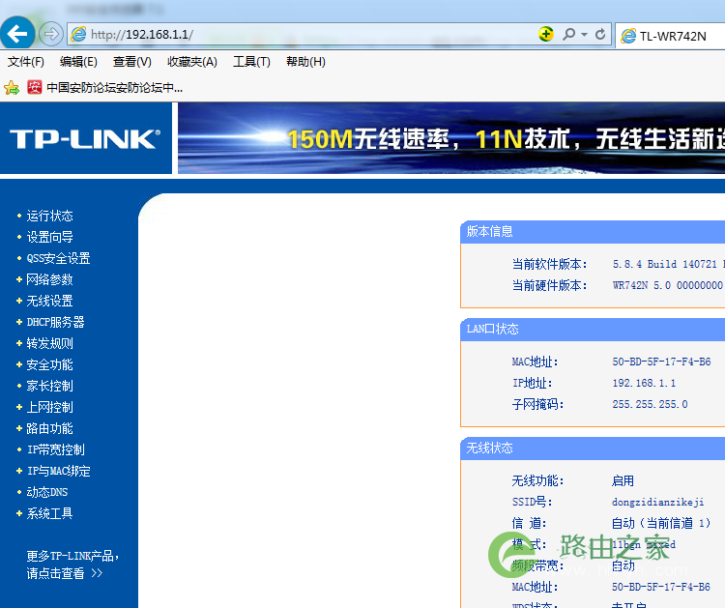Viewport: 725px width, 608px height.
Task: Click the 150M无线速率 banner image
Action: pyautogui.click(x=451, y=138)
